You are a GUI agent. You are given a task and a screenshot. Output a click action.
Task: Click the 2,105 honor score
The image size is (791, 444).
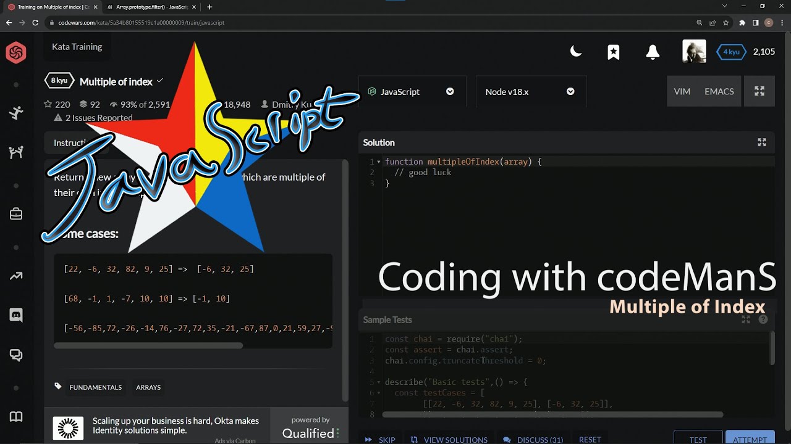764,52
